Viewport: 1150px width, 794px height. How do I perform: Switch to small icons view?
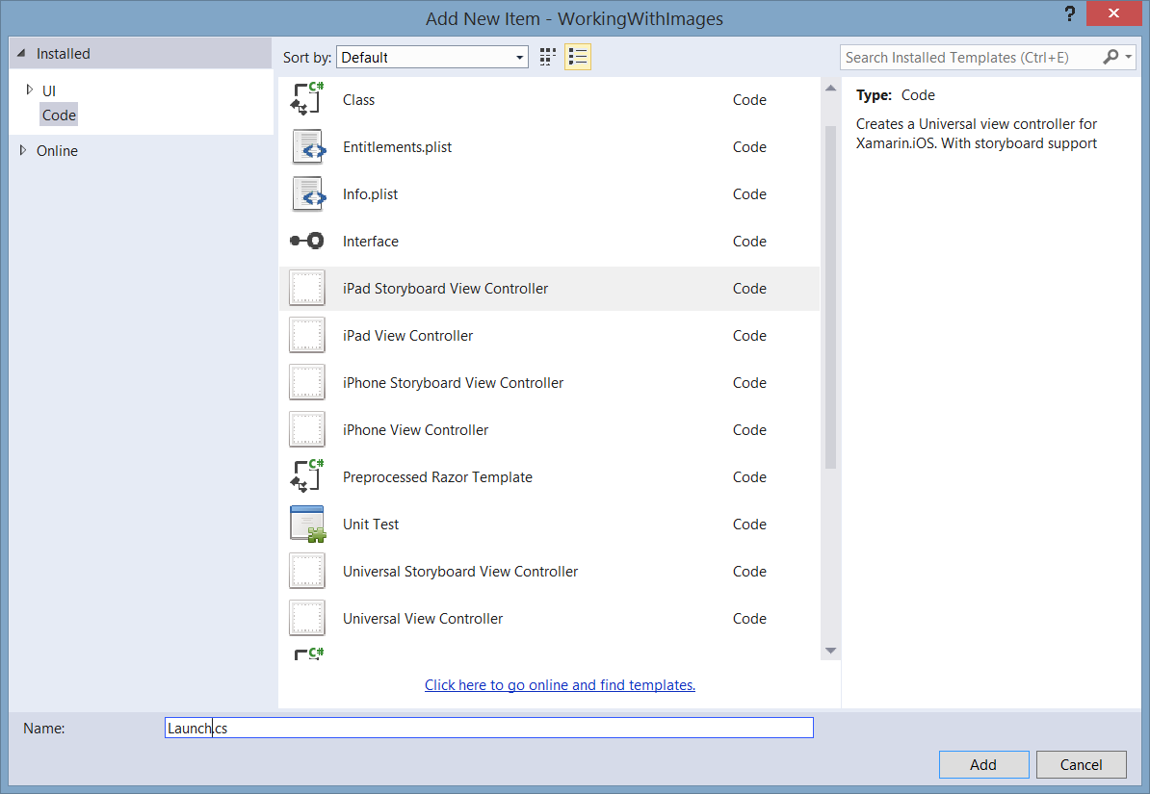(548, 58)
